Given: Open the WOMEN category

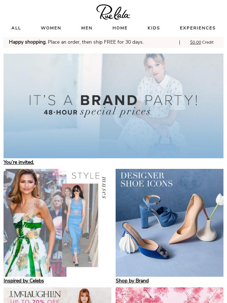Looking at the screenshot, I should point(51,28).
